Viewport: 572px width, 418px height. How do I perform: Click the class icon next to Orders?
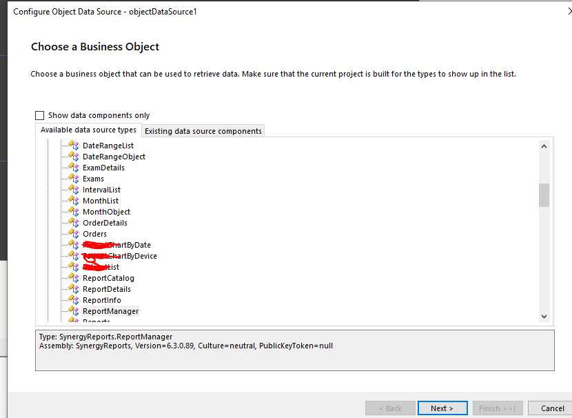(74, 234)
